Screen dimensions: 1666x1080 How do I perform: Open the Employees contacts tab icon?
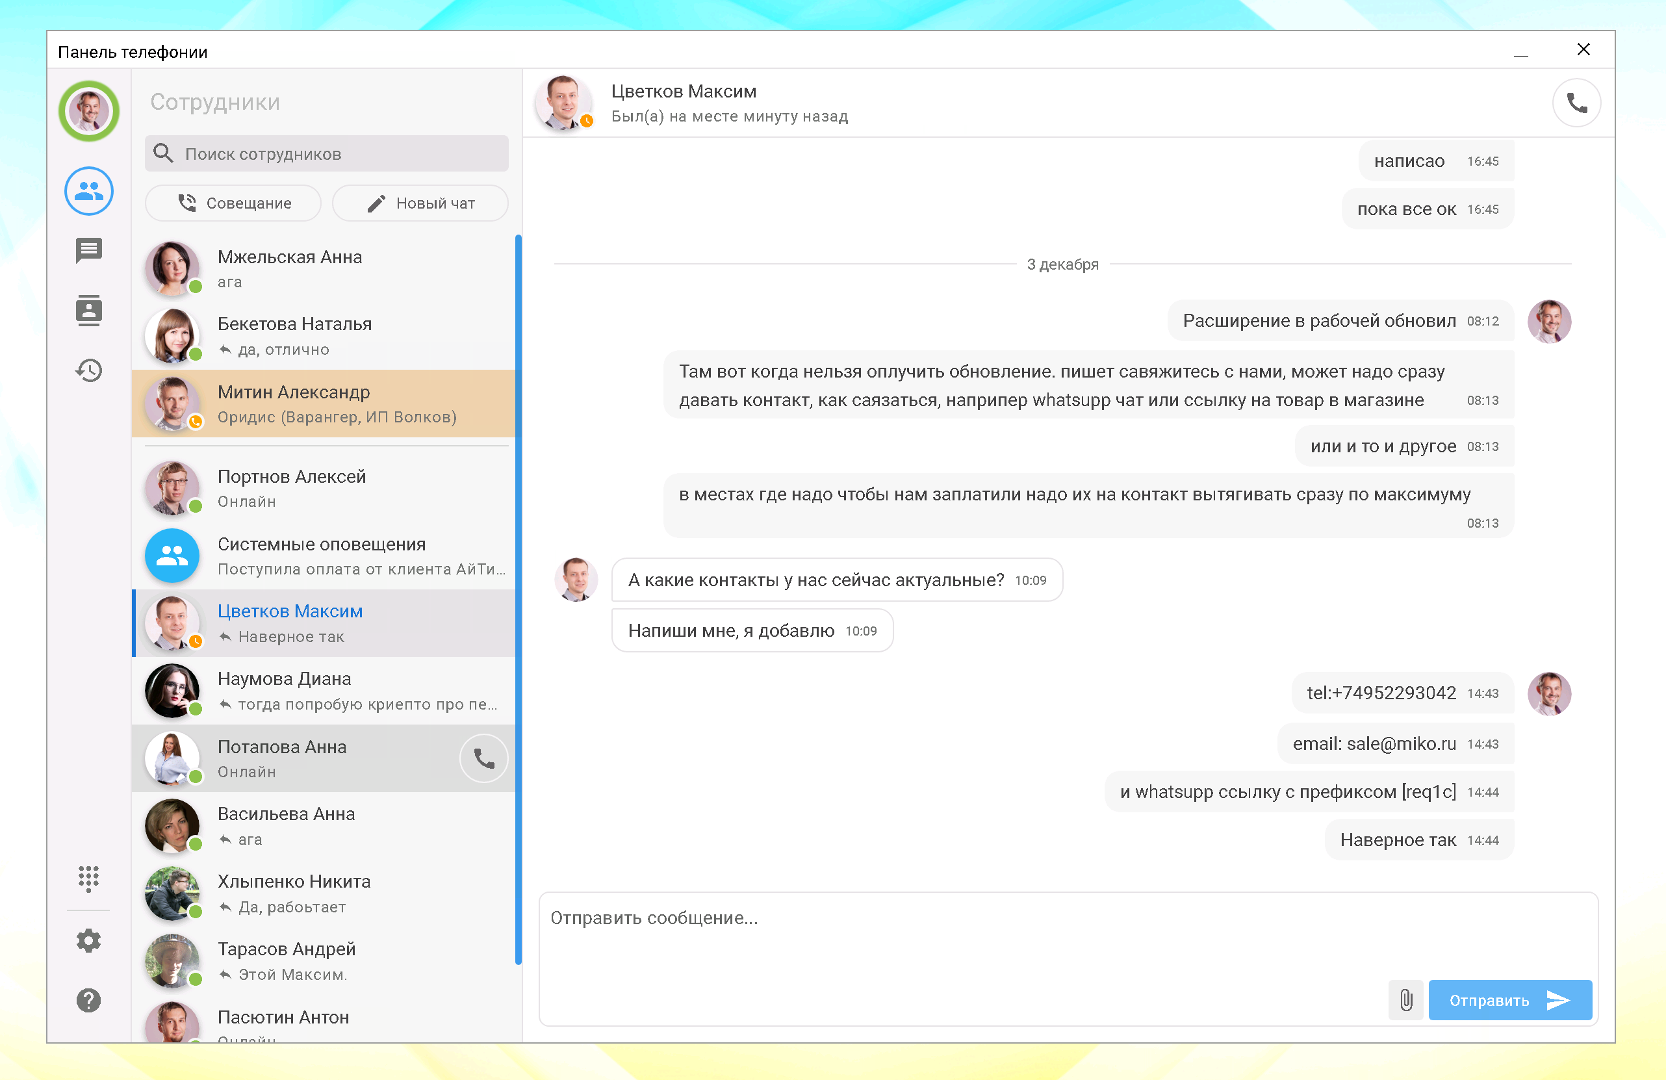tap(89, 190)
